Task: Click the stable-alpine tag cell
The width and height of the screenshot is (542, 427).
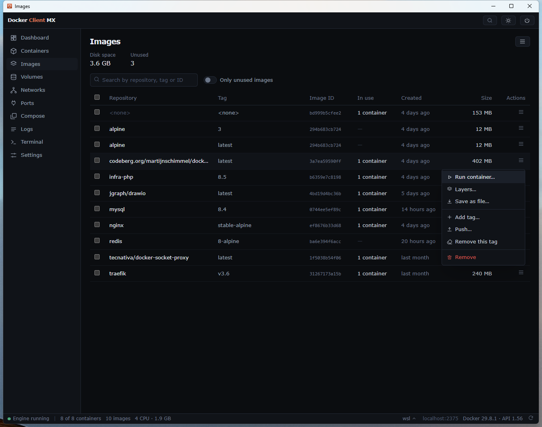Action: pos(235,225)
